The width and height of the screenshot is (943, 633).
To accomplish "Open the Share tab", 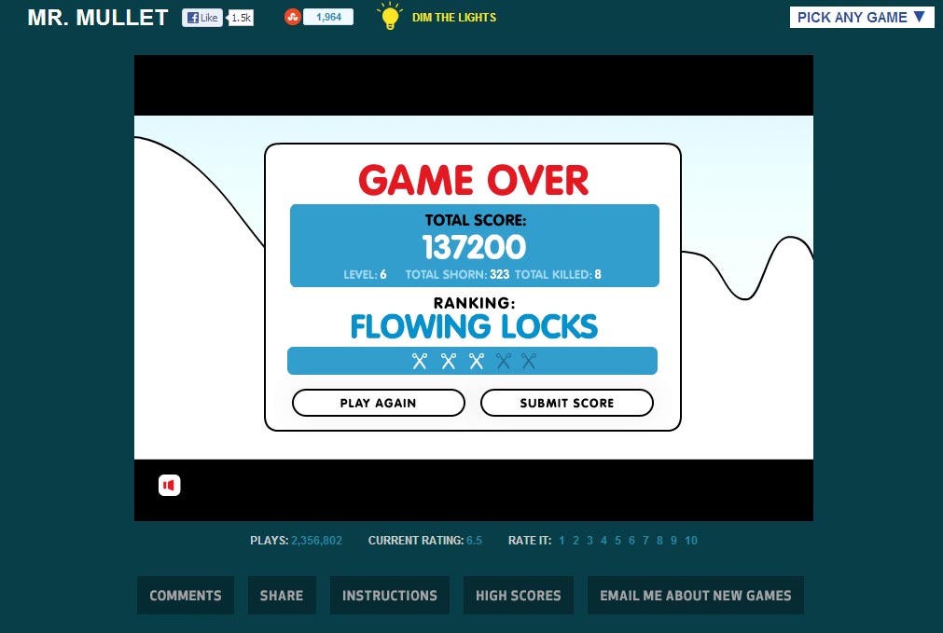I will 282,596.
